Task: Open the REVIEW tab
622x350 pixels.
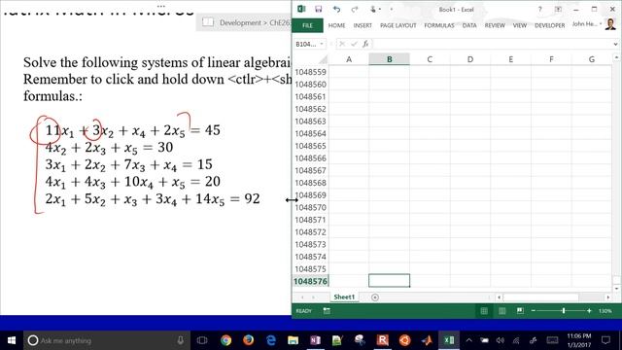Action: point(495,25)
